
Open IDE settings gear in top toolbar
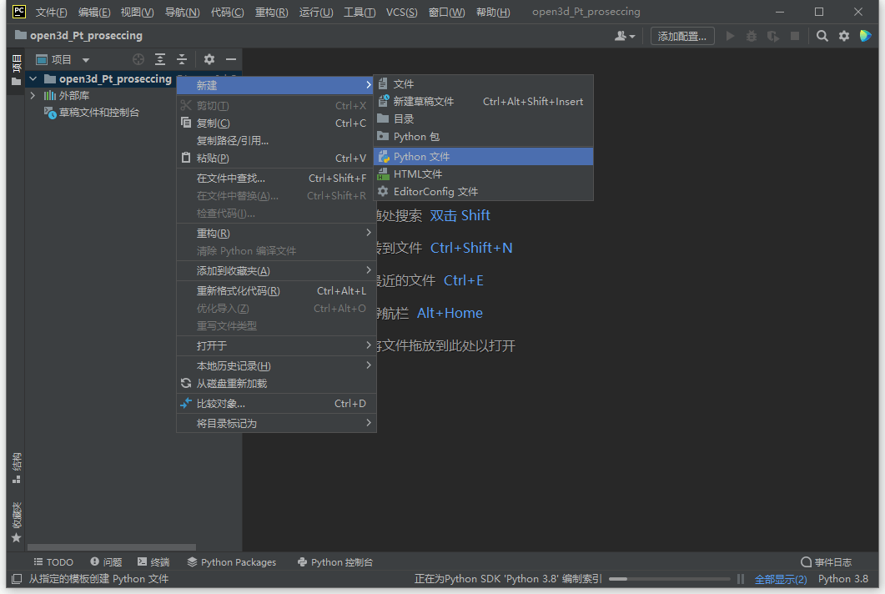tap(844, 36)
